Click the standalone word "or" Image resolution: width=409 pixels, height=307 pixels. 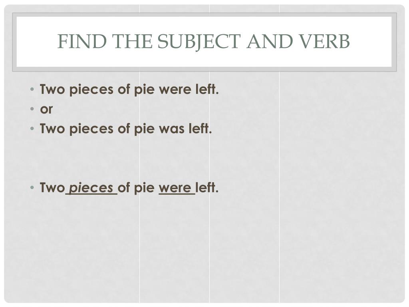point(46,109)
